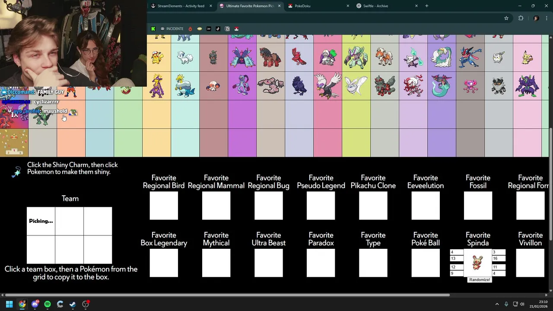Select Alolan Vulpix in the grid
The width and height of the screenshot is (553, 311).
(x=185, y=57)
